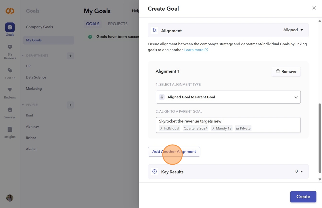Screen dimensions: 322x208
Task: Open the Aligned status dropdown
Action: (x=293, y=30)
